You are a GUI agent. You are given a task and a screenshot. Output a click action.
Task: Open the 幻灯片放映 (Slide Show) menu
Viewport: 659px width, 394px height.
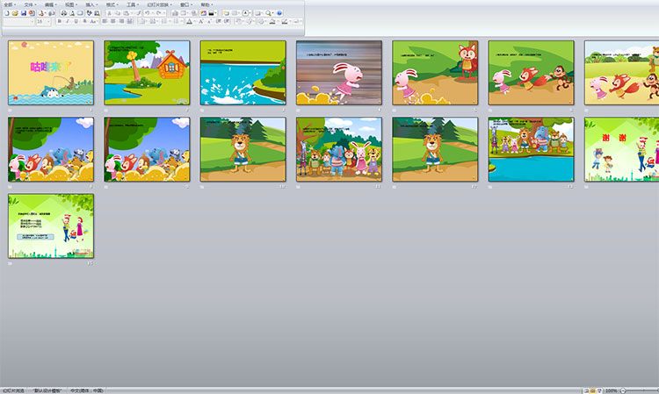point(161,4)
